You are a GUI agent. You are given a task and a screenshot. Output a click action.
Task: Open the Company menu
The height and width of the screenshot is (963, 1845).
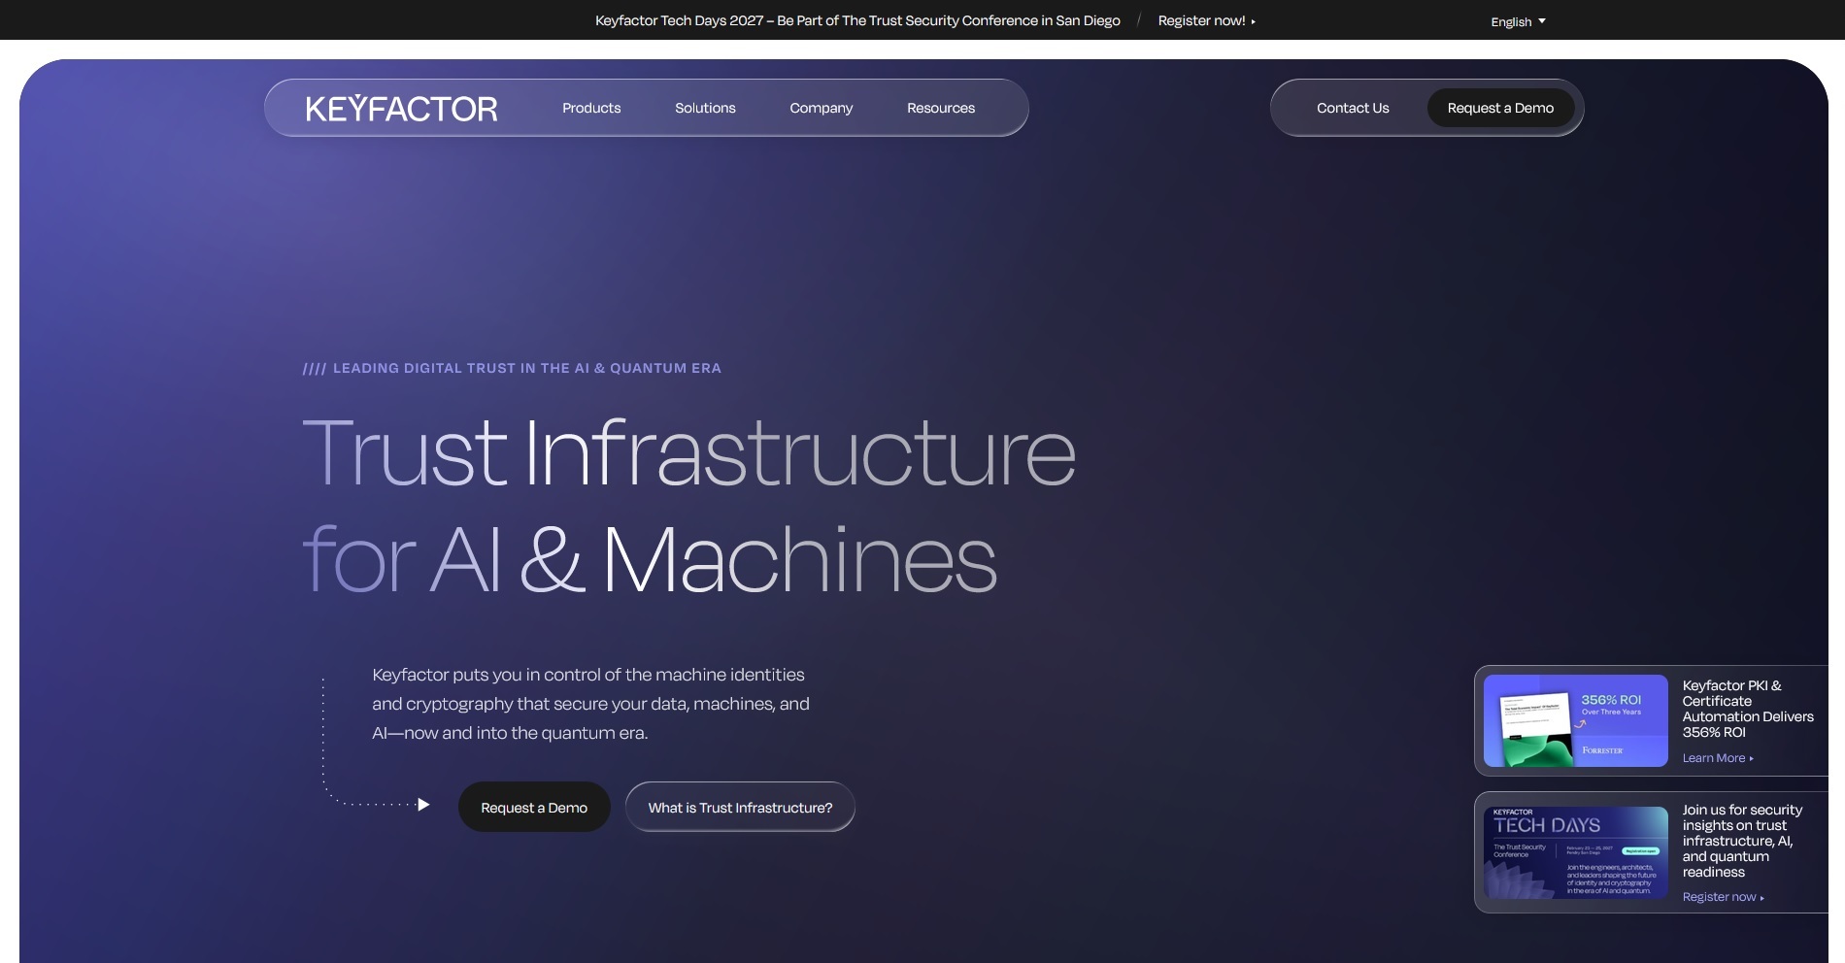(821, 108)
